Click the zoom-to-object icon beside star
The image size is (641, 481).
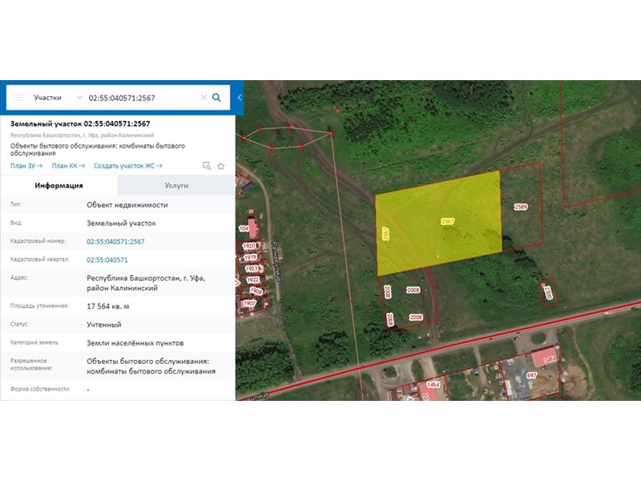(206, 166)
